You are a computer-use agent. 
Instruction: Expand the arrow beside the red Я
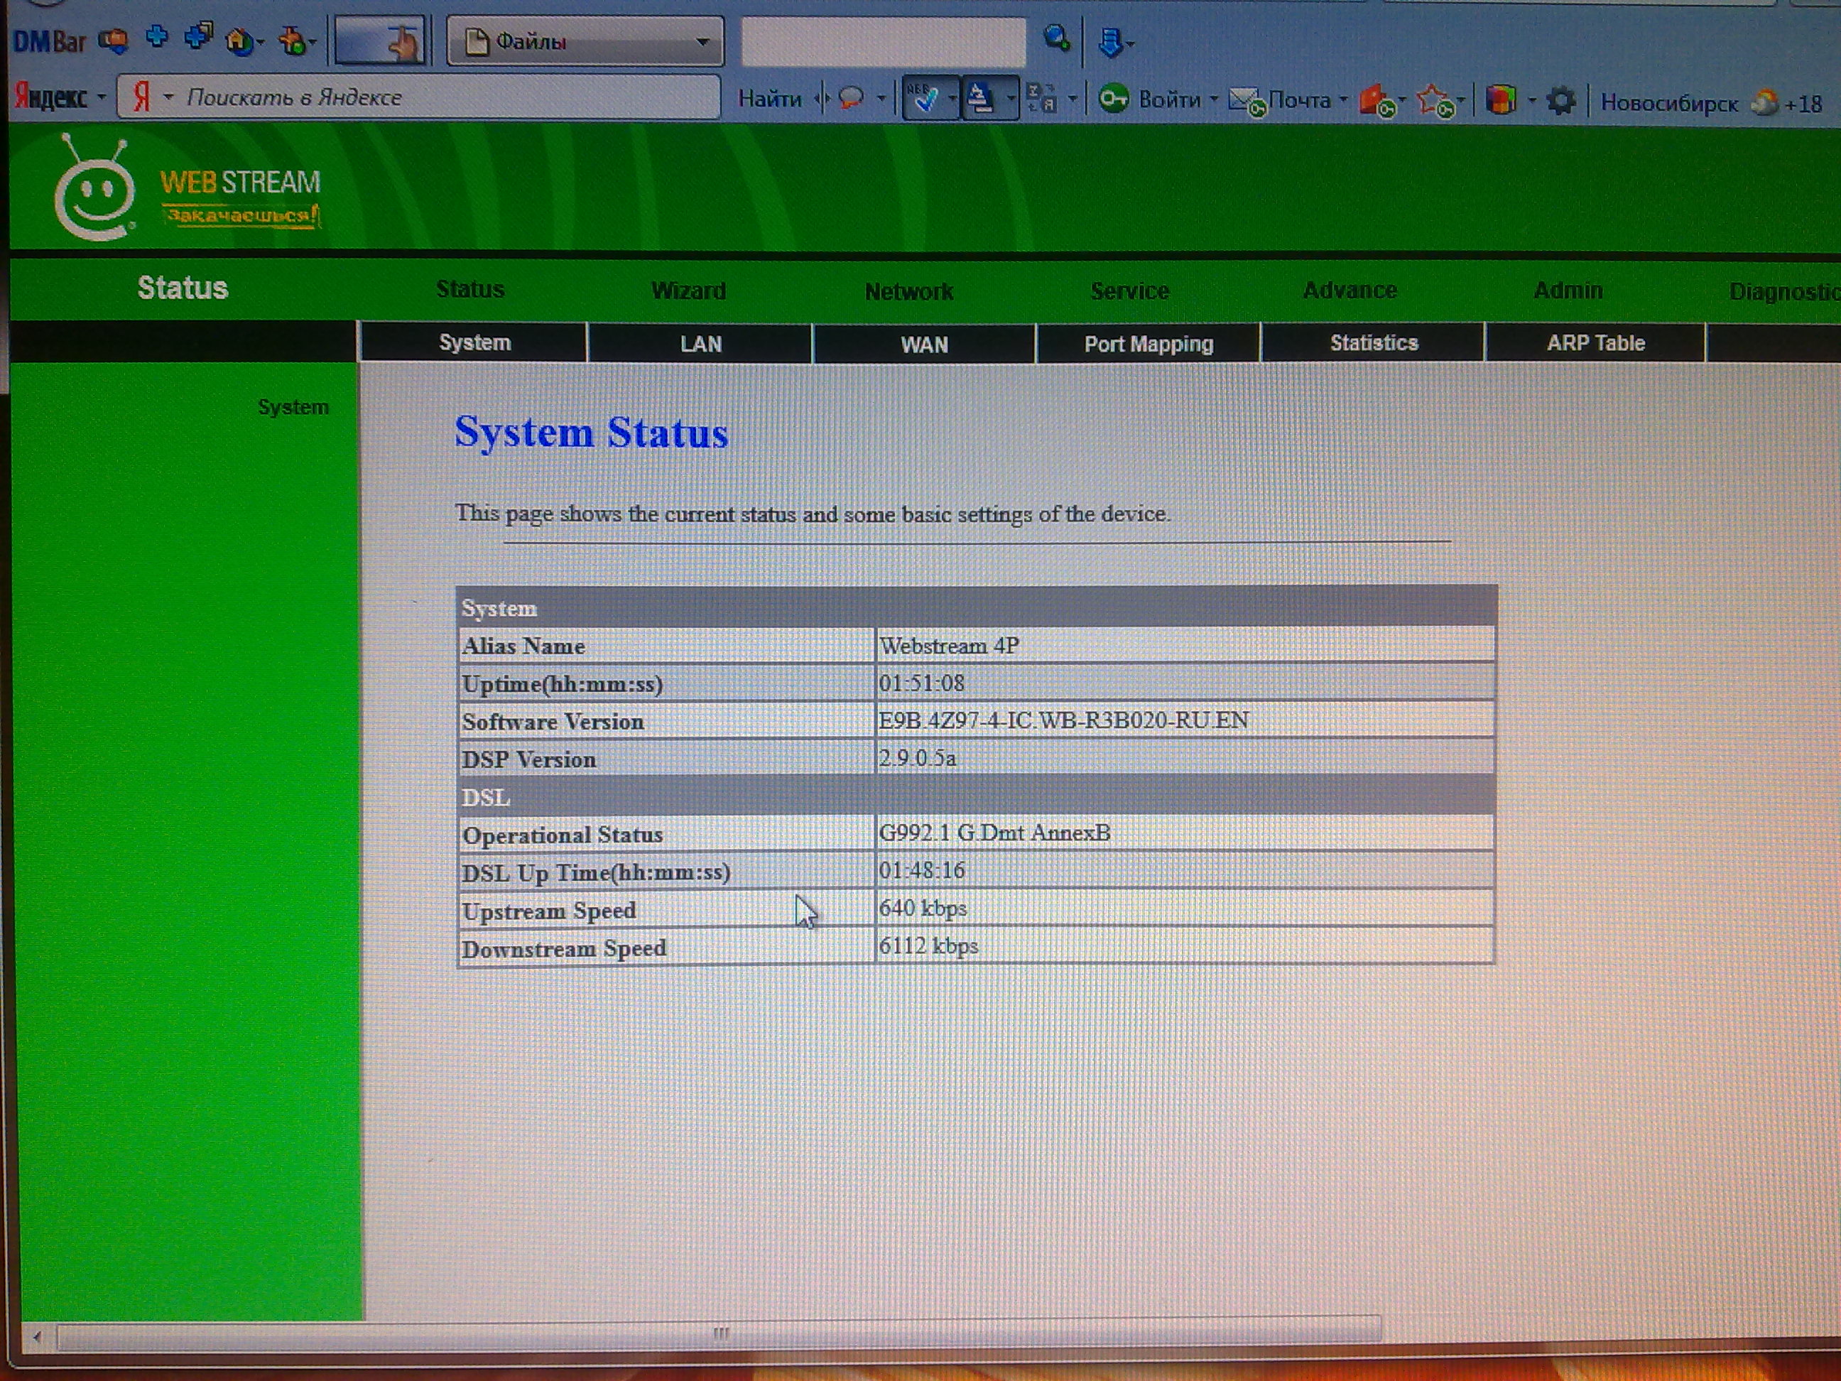click(169, 97)
